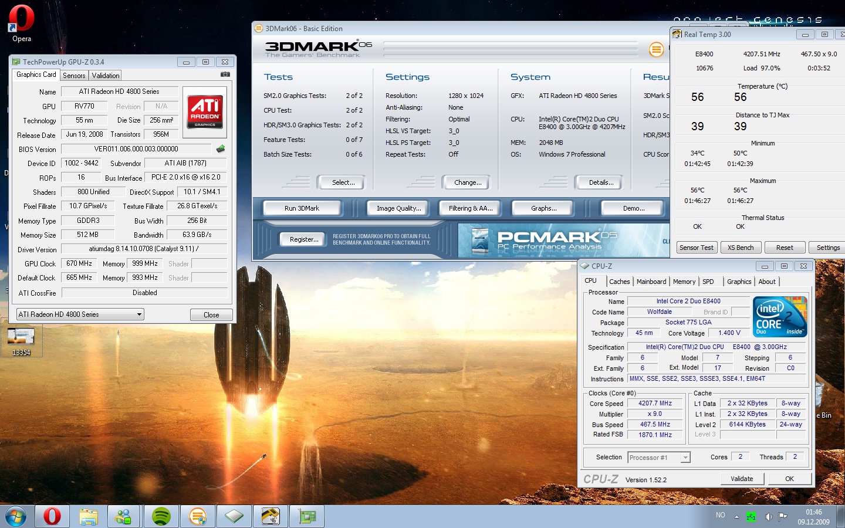Open Windows Explorer from the taskbar
The height and width of the screenshot is (528, 845).
click(89, 516)
